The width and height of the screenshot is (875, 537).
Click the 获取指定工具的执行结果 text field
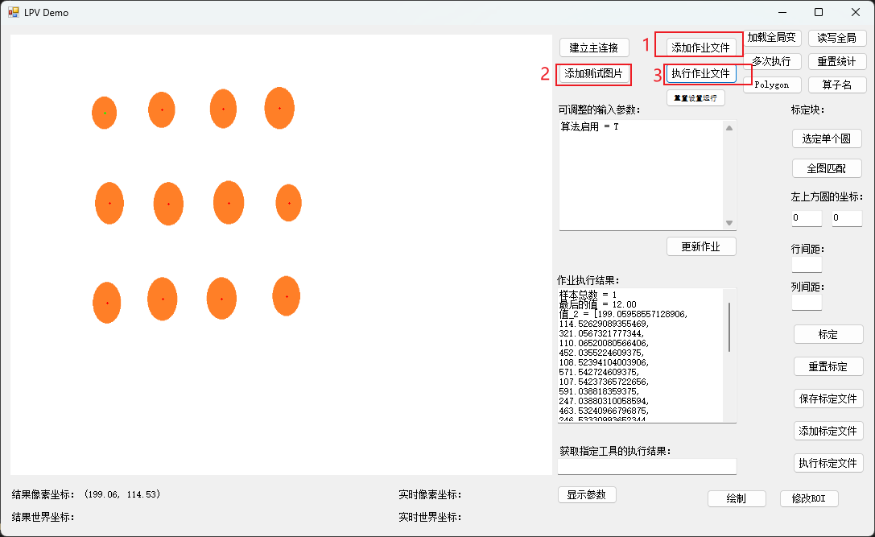tap(647, 467)
